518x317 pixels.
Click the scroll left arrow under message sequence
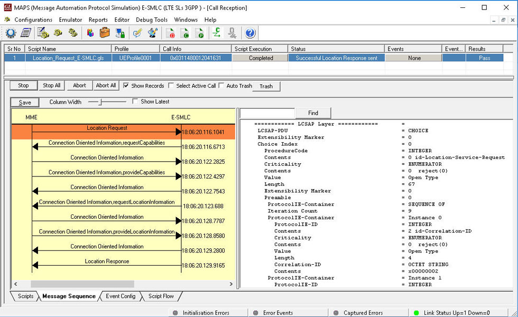(x=15, y=284)
